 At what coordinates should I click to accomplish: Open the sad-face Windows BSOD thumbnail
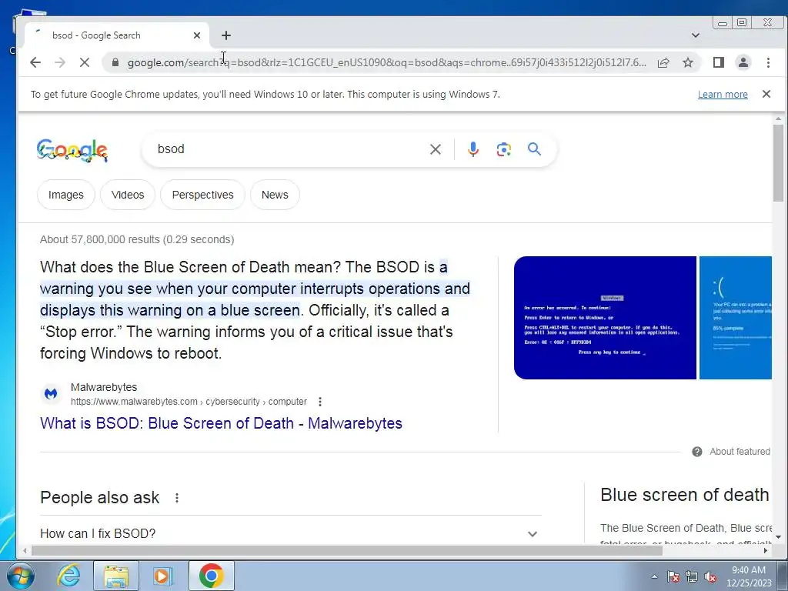(735, 318)
